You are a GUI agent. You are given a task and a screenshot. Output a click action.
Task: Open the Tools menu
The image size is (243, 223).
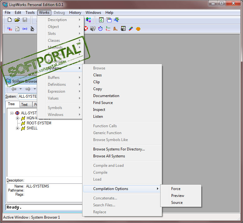tap(30, 13)
